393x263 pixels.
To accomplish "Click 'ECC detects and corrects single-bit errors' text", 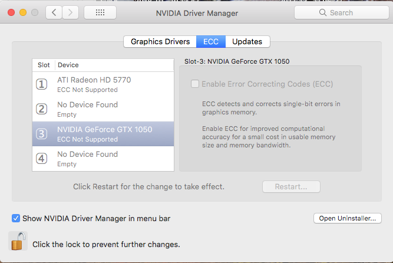I will pos(271,108).
